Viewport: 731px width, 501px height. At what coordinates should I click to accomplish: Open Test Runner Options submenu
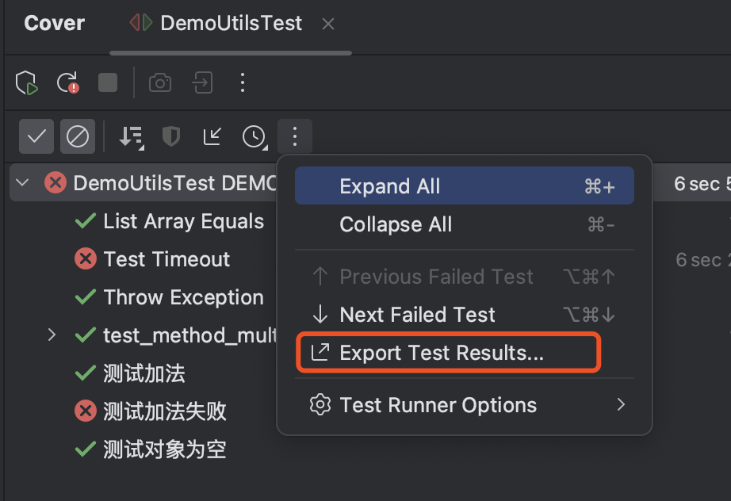pyautogui.click(x=465, y=405)
